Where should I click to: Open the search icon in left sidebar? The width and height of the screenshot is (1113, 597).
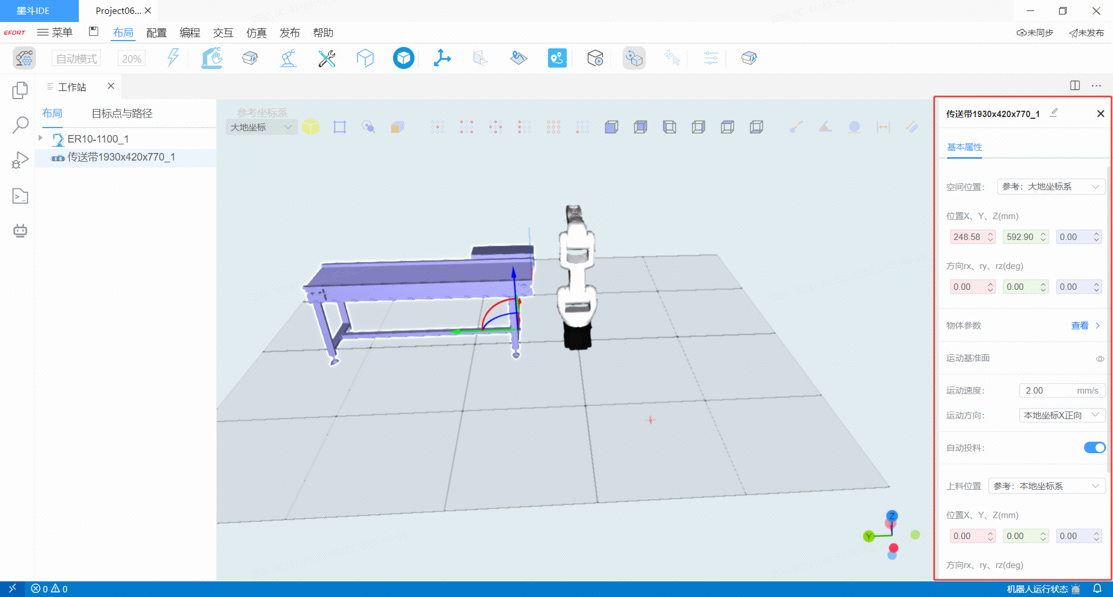coord(20,125)
